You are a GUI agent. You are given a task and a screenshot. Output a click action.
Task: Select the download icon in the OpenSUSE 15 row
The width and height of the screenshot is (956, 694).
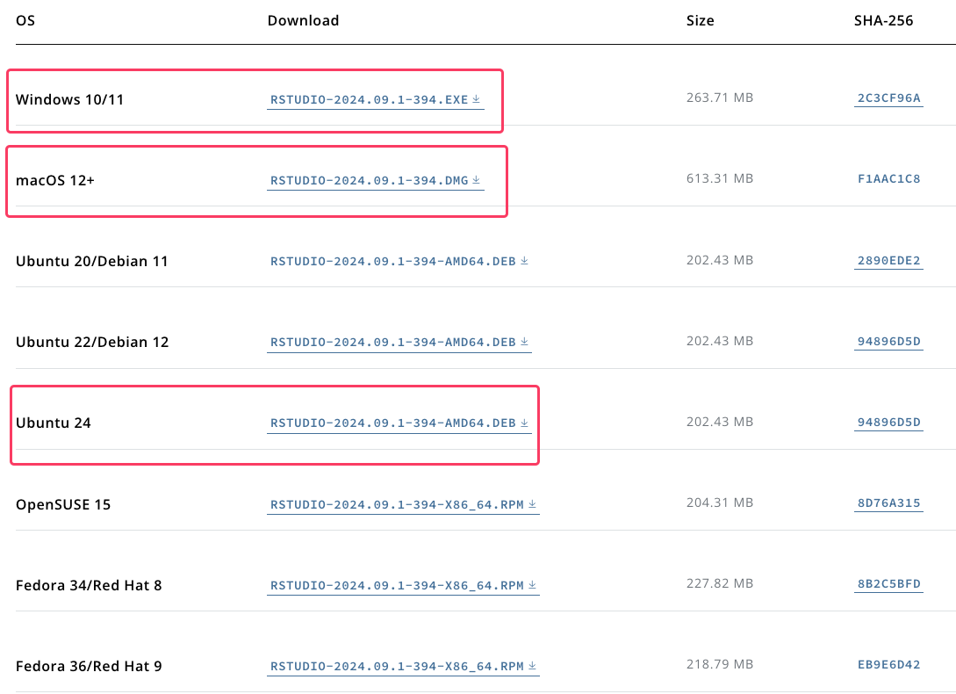click(x=532, y=504)
